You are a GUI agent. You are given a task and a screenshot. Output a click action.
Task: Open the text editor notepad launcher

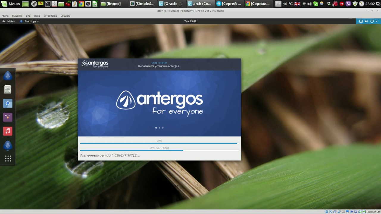tap(75, 4)
